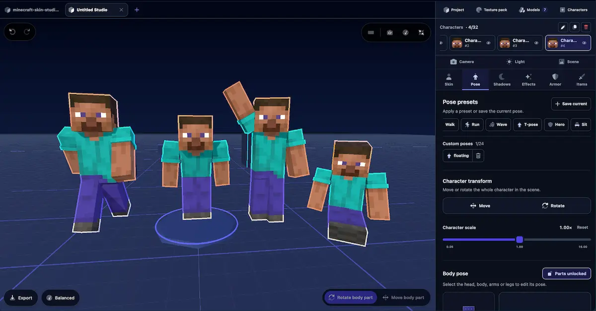Apply the Walk pose preset

449,124
